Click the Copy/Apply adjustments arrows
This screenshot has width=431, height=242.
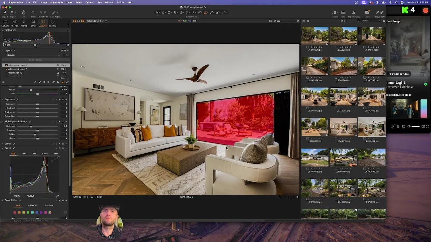[x=379, y=13]
